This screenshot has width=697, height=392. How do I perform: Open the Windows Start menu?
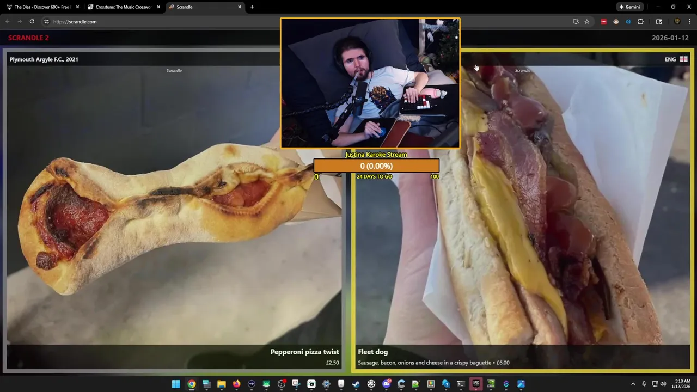point(176,384)
